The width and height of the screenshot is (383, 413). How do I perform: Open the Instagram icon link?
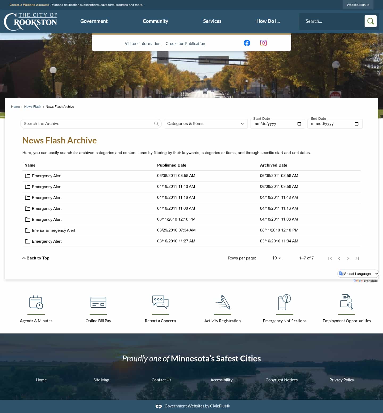click(263, 43)
